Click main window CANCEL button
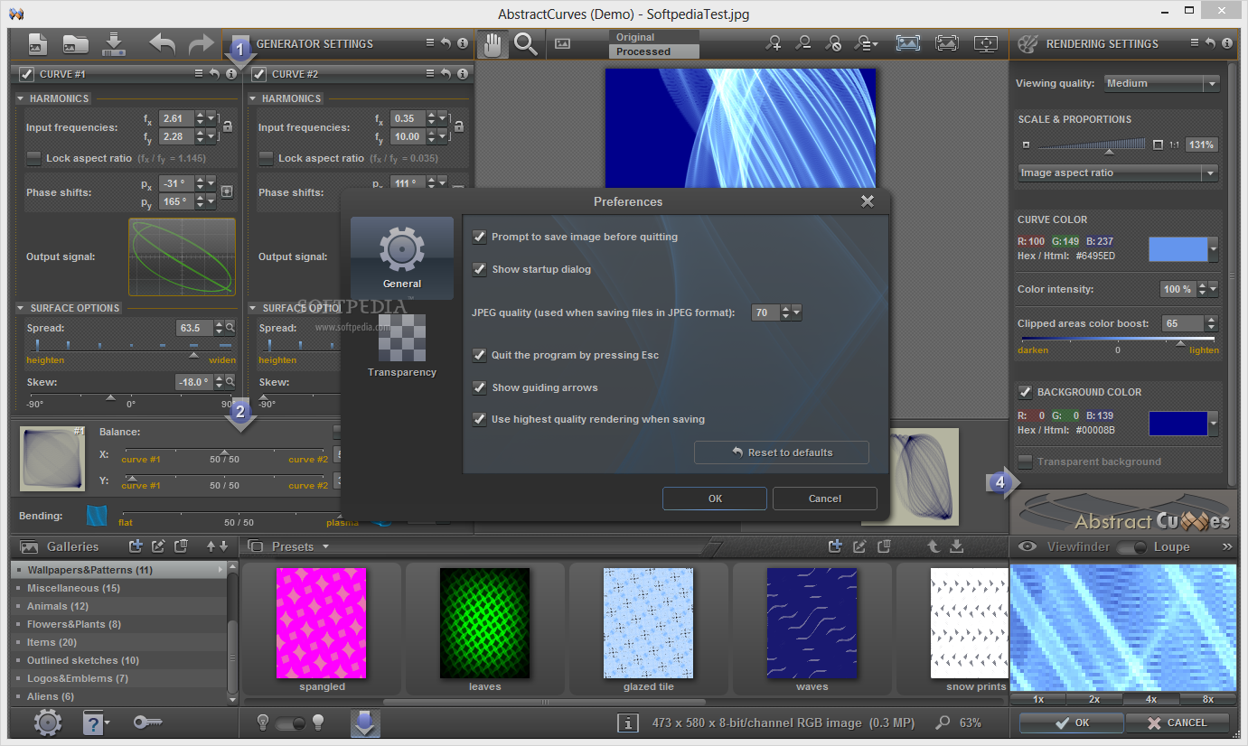Image resolution: width=1248 pixels, height=746 pixels. 1177,723
